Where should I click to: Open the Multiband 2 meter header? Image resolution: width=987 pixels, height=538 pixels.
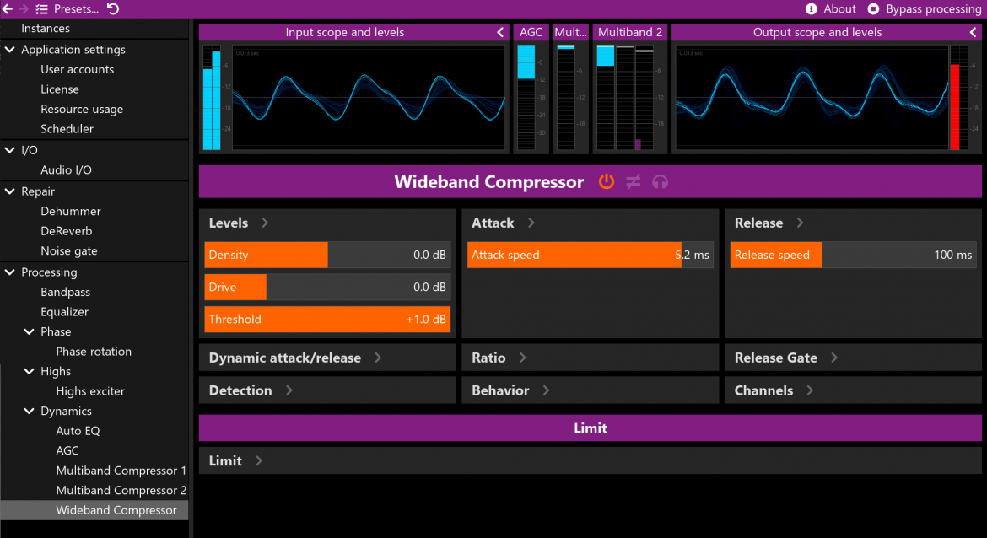point(630,32)
